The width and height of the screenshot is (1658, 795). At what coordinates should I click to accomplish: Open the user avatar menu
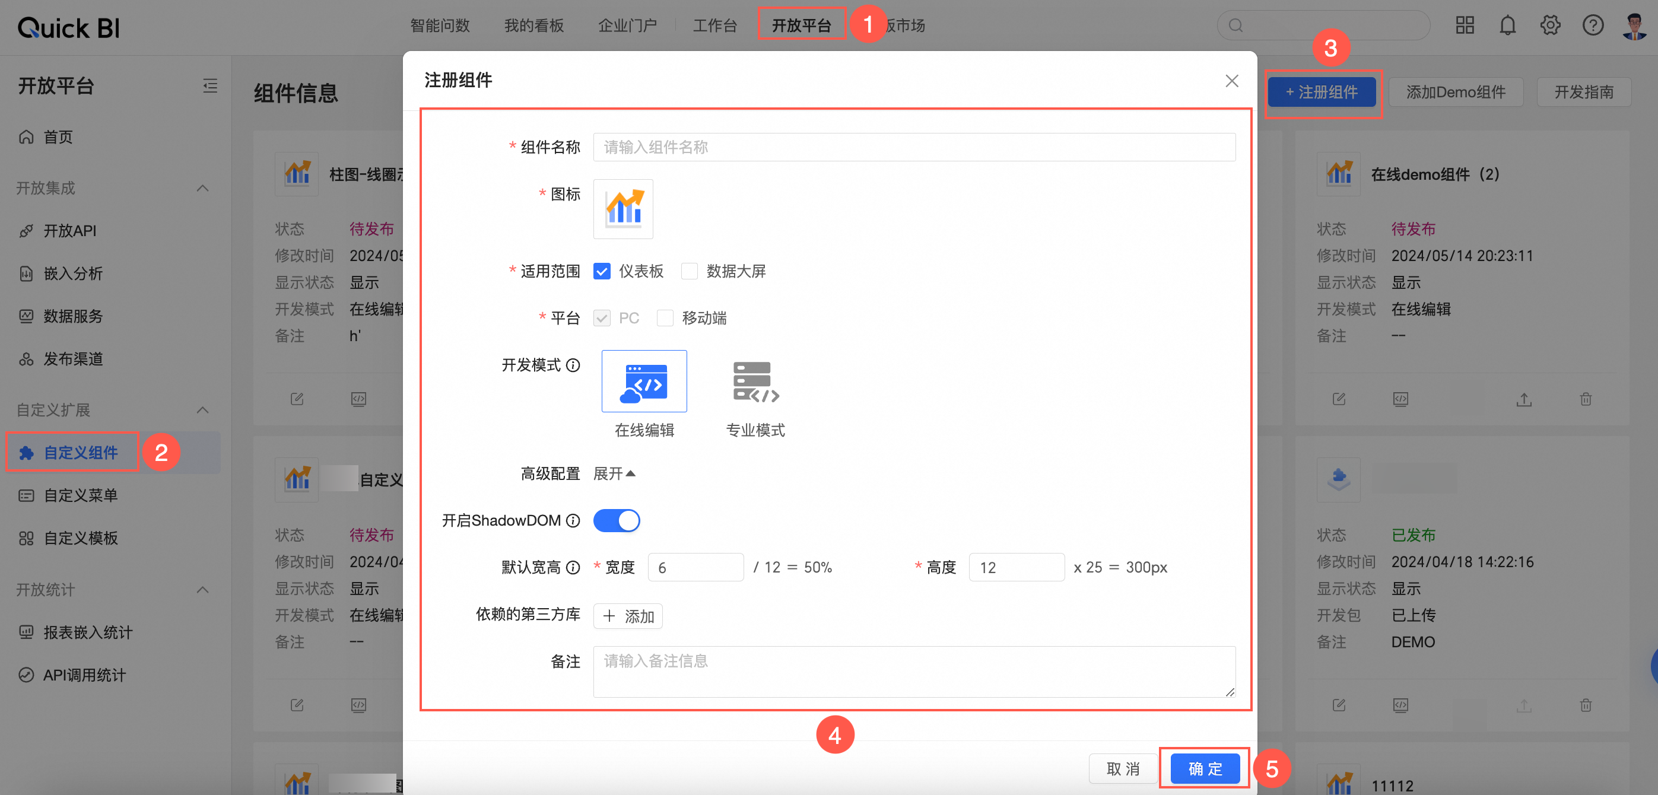point(1634,26)
